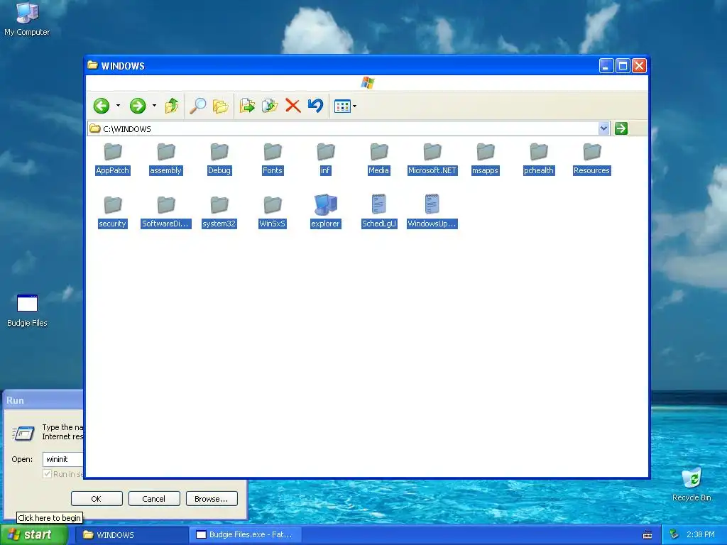Select Budgie Files desktop icon
The width and height of the screenshot is (727, 545).
(27, 311)
